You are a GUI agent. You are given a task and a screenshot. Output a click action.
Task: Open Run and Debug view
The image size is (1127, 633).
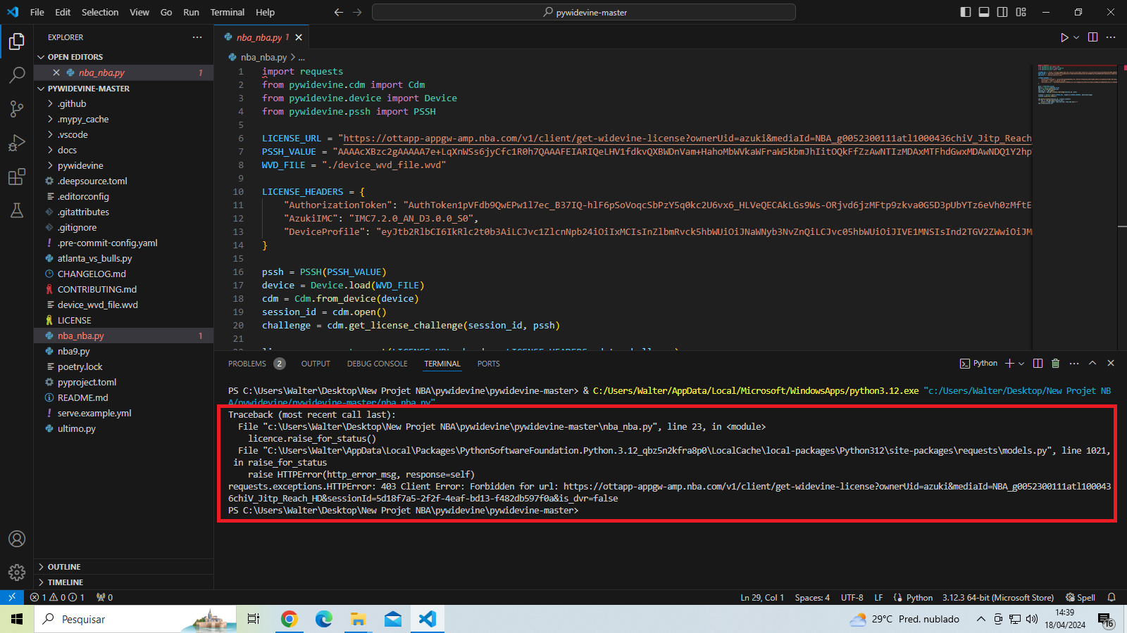tap(17, 143)
